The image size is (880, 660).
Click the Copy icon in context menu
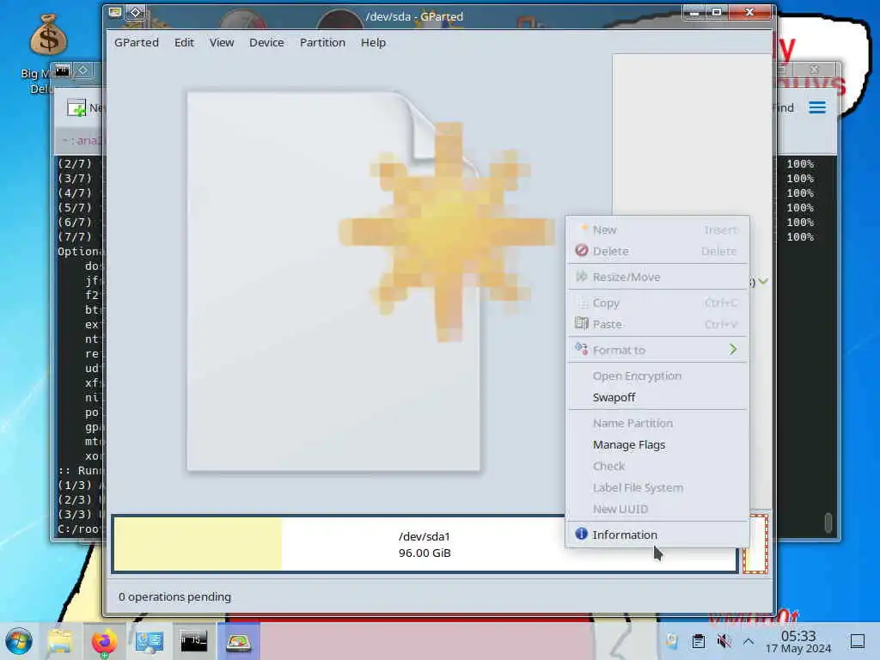tap(582, 302)
